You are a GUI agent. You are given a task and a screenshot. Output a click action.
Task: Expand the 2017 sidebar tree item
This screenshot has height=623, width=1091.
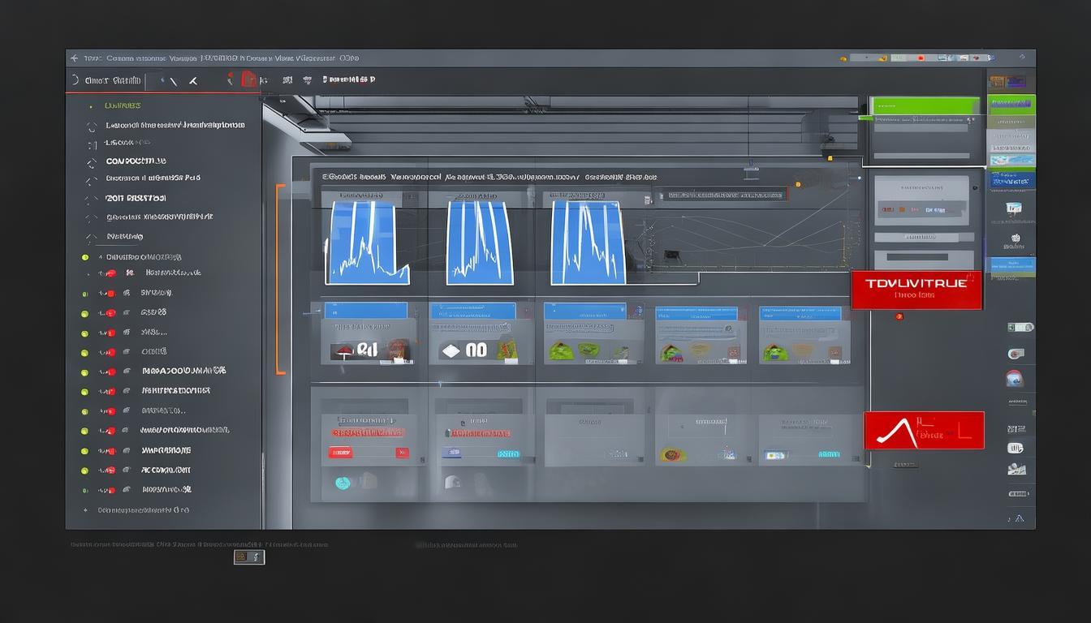(x=91, y=199)
